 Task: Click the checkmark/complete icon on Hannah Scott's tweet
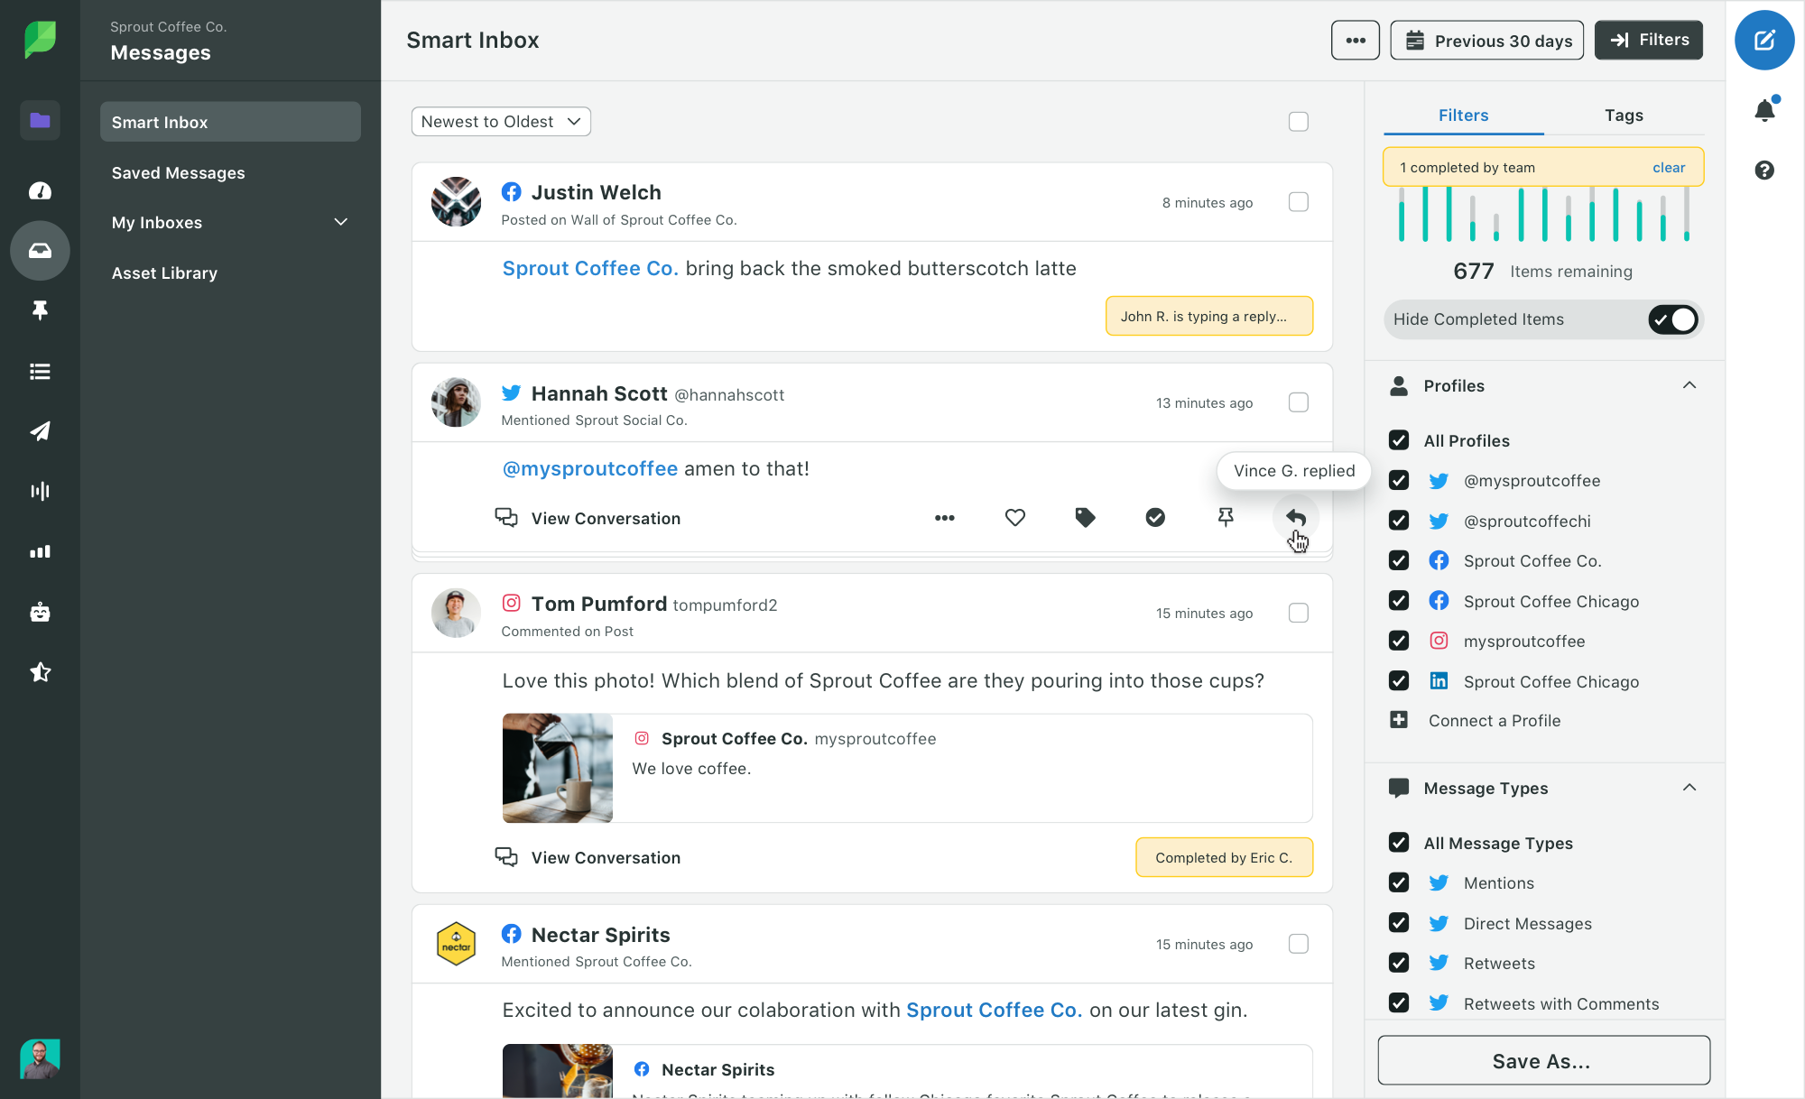pyautogui.click(x=1155, y=517)
